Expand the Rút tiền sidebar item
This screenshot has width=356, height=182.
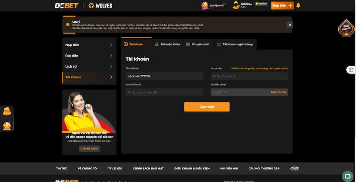[89, 56]
